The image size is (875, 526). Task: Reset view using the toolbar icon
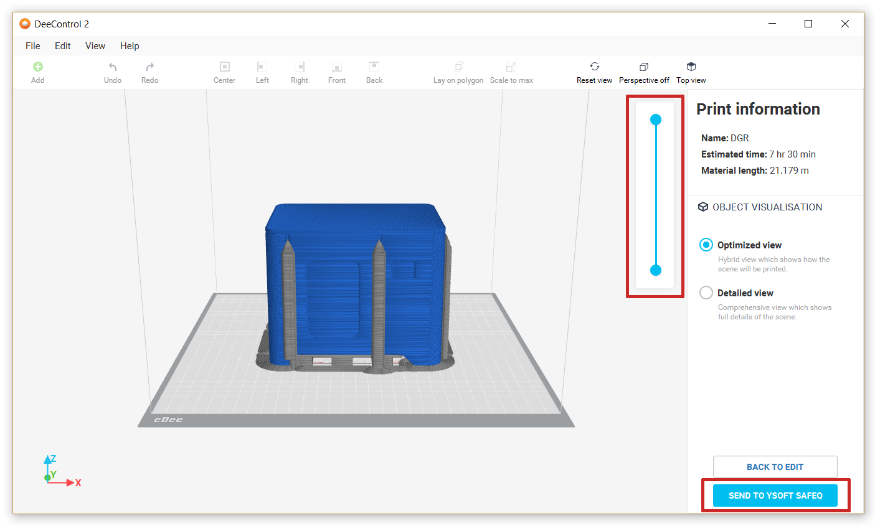click(594, 67)
